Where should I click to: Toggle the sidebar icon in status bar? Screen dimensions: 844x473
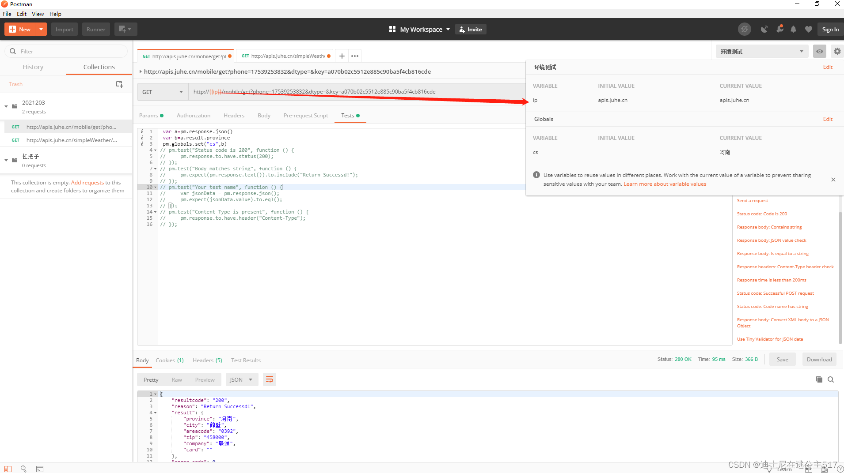tap(8, 469)
